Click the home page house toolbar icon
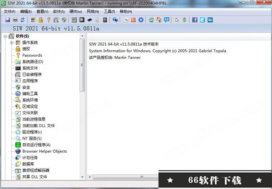The width and height of the screenshot is (272, 189). 159,20
